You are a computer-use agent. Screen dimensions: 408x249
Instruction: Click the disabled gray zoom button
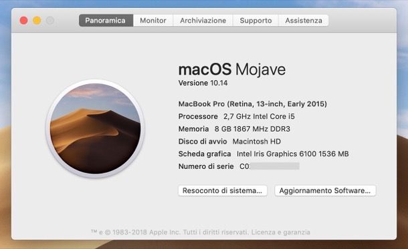(50, 20)
